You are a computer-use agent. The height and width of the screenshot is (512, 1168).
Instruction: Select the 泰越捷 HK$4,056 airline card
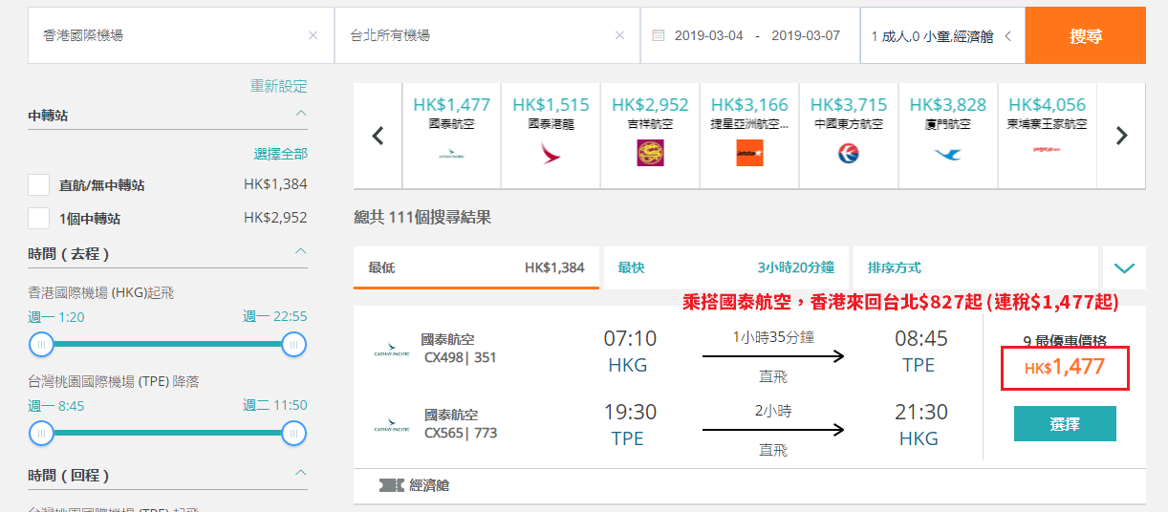coord(1048,136)
